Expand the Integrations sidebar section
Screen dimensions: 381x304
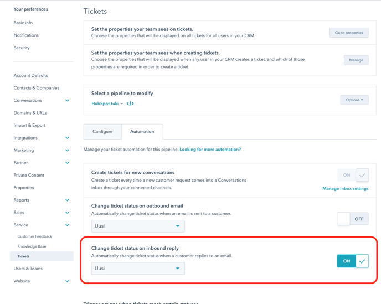pos(68,138)
